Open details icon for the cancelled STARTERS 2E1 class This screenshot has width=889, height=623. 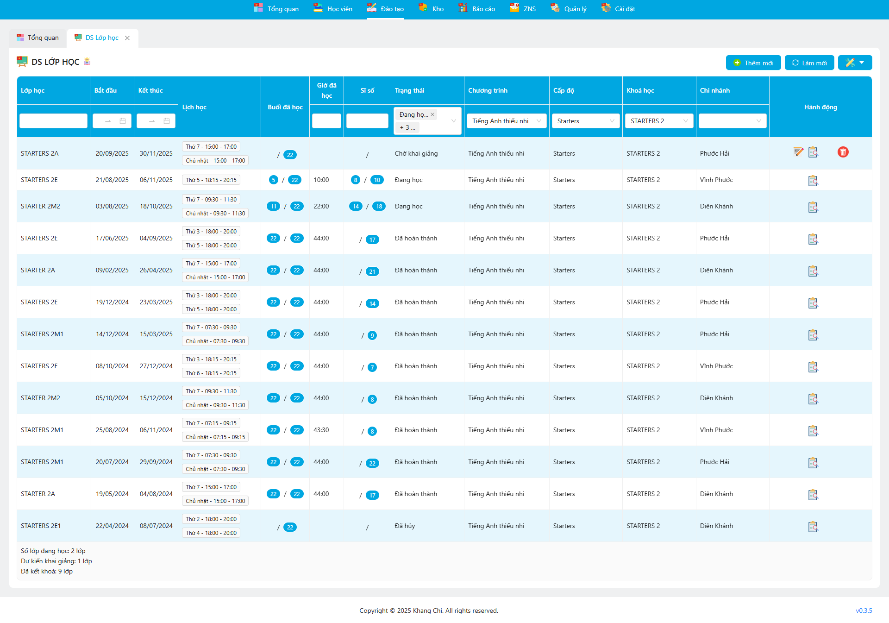point(813,527)
